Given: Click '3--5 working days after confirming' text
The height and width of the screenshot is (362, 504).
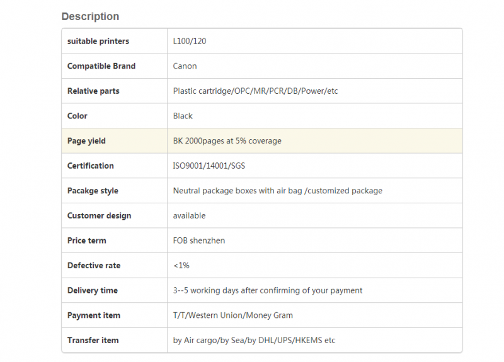Looking at the screenshot, I should [238, 290].
